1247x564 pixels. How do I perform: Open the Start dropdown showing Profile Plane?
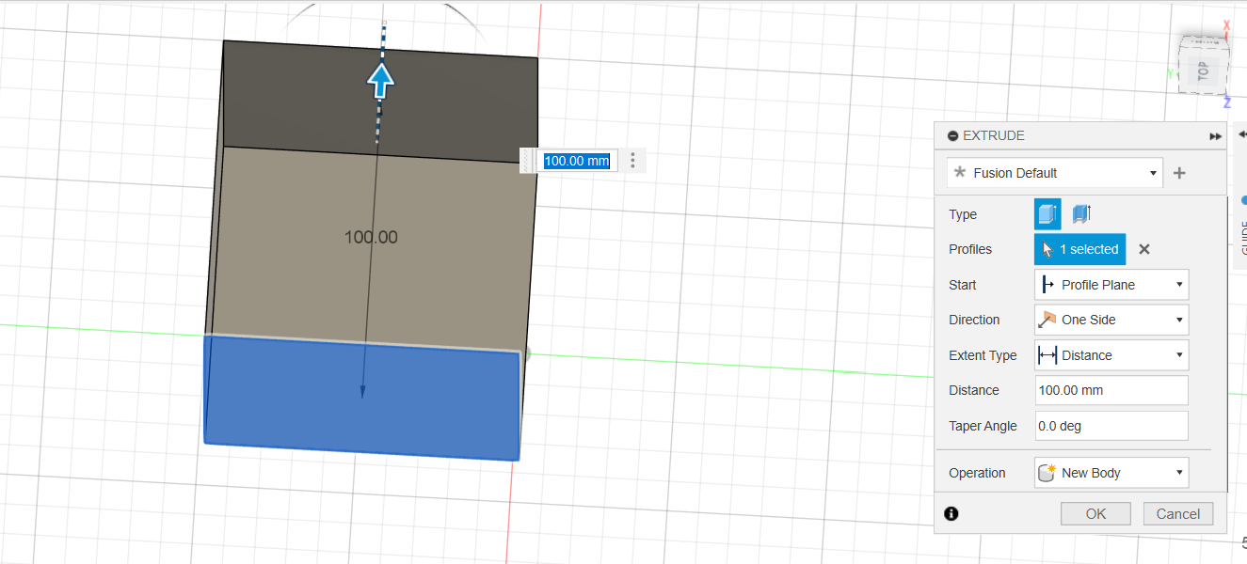click(1111, 285)
